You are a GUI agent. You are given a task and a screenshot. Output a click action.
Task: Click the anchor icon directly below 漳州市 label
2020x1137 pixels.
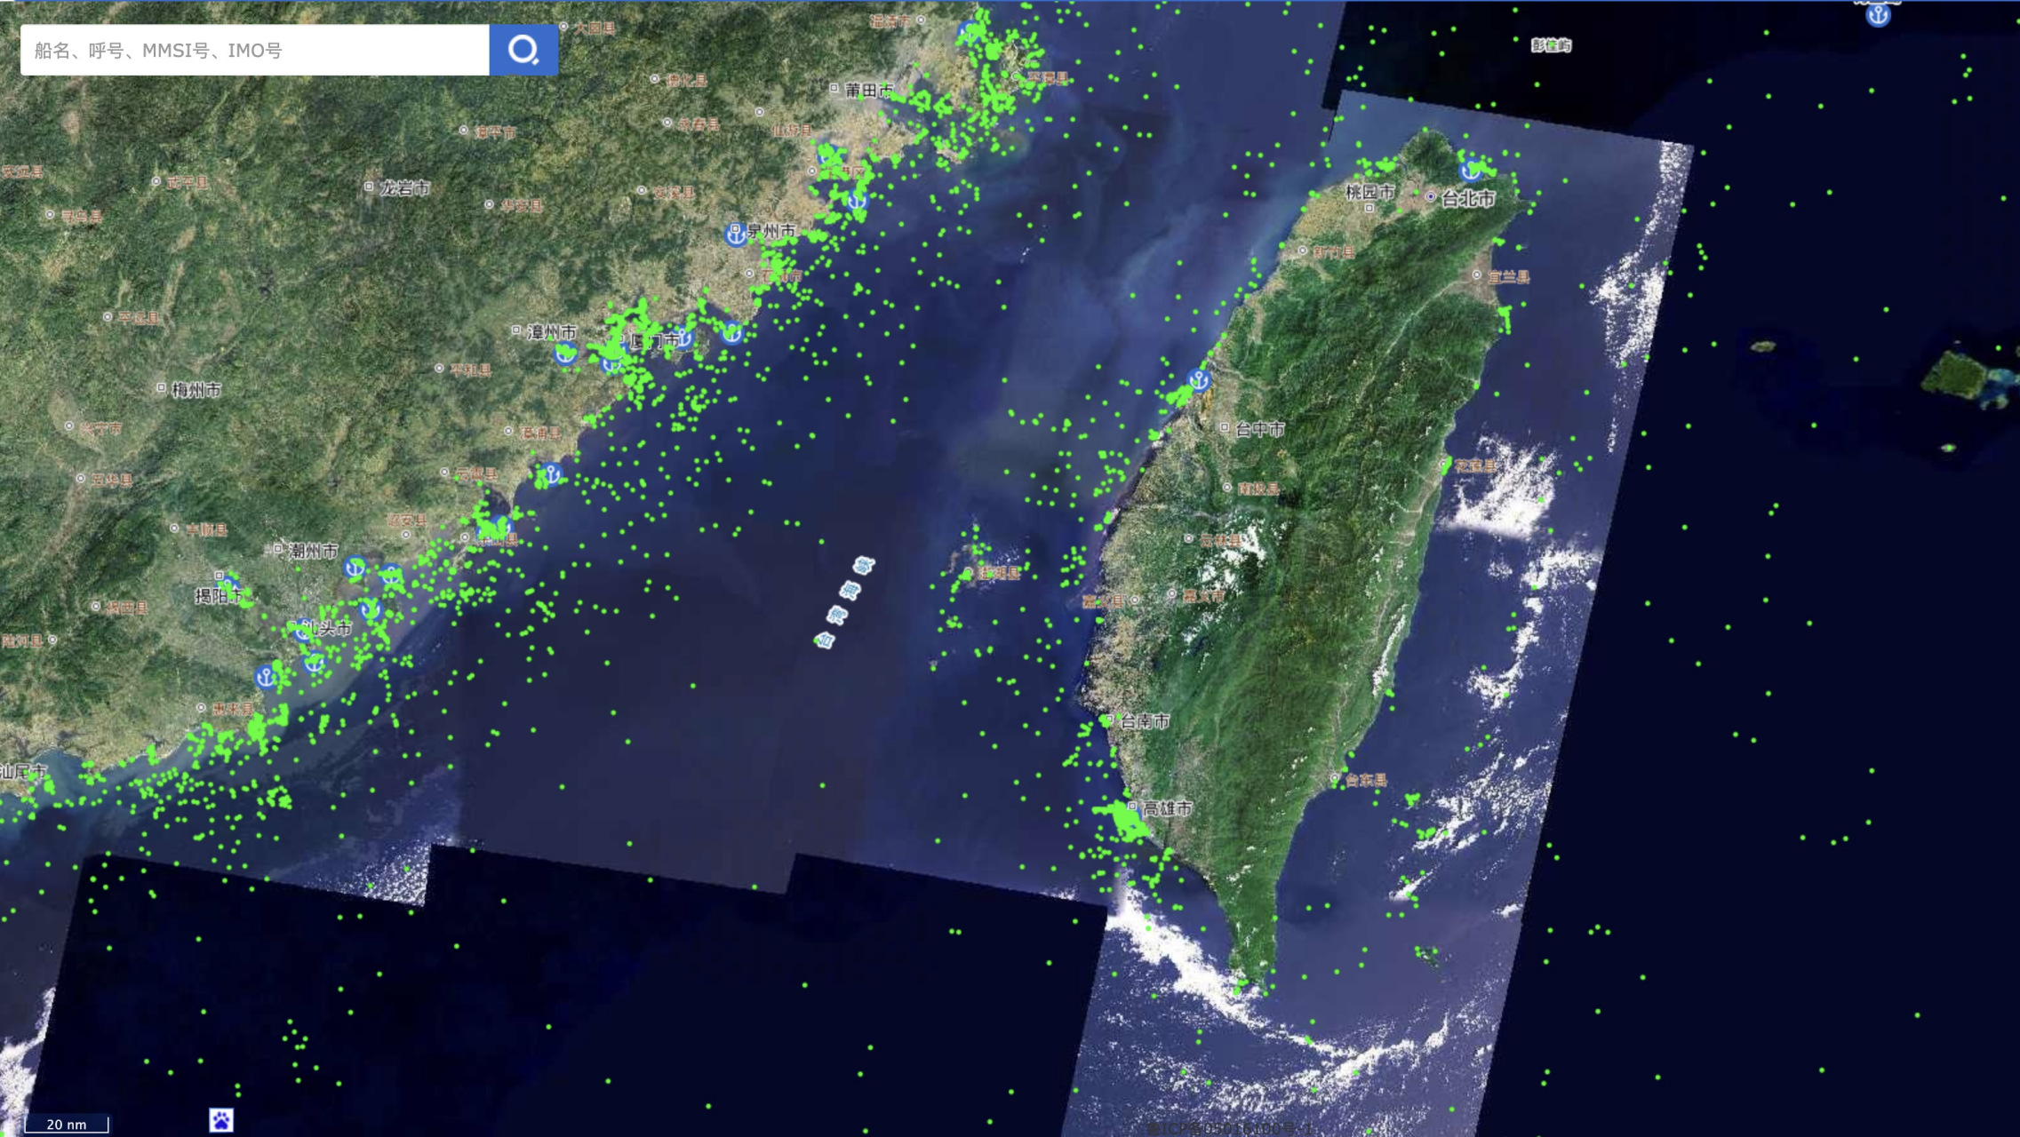pyautogui.click(x=565, y=354)
